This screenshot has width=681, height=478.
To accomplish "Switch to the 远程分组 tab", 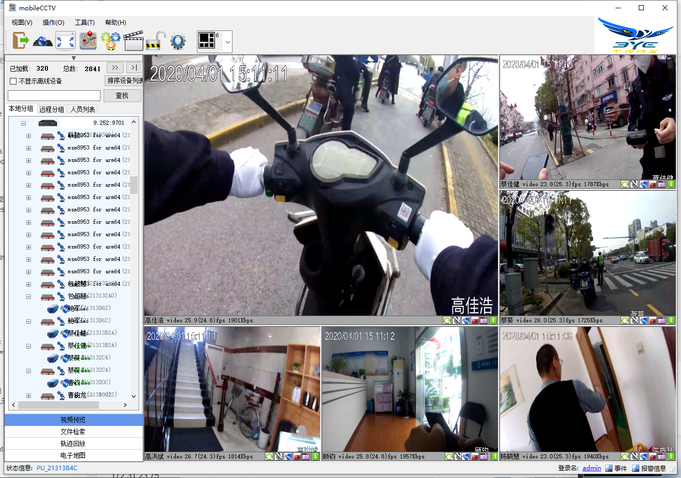I will click(52, 109).
